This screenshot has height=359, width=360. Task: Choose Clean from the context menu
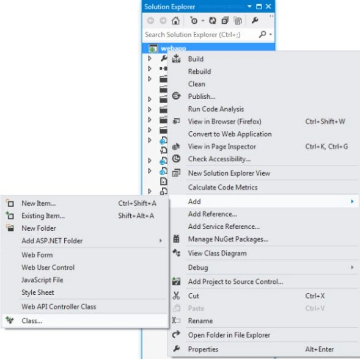click(x=264, y=84)
